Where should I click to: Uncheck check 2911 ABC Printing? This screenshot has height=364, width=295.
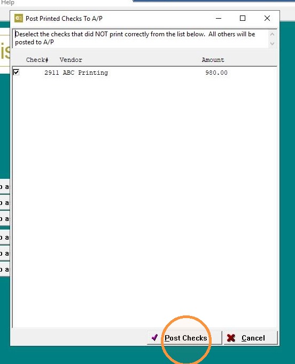tap(16, 72)
